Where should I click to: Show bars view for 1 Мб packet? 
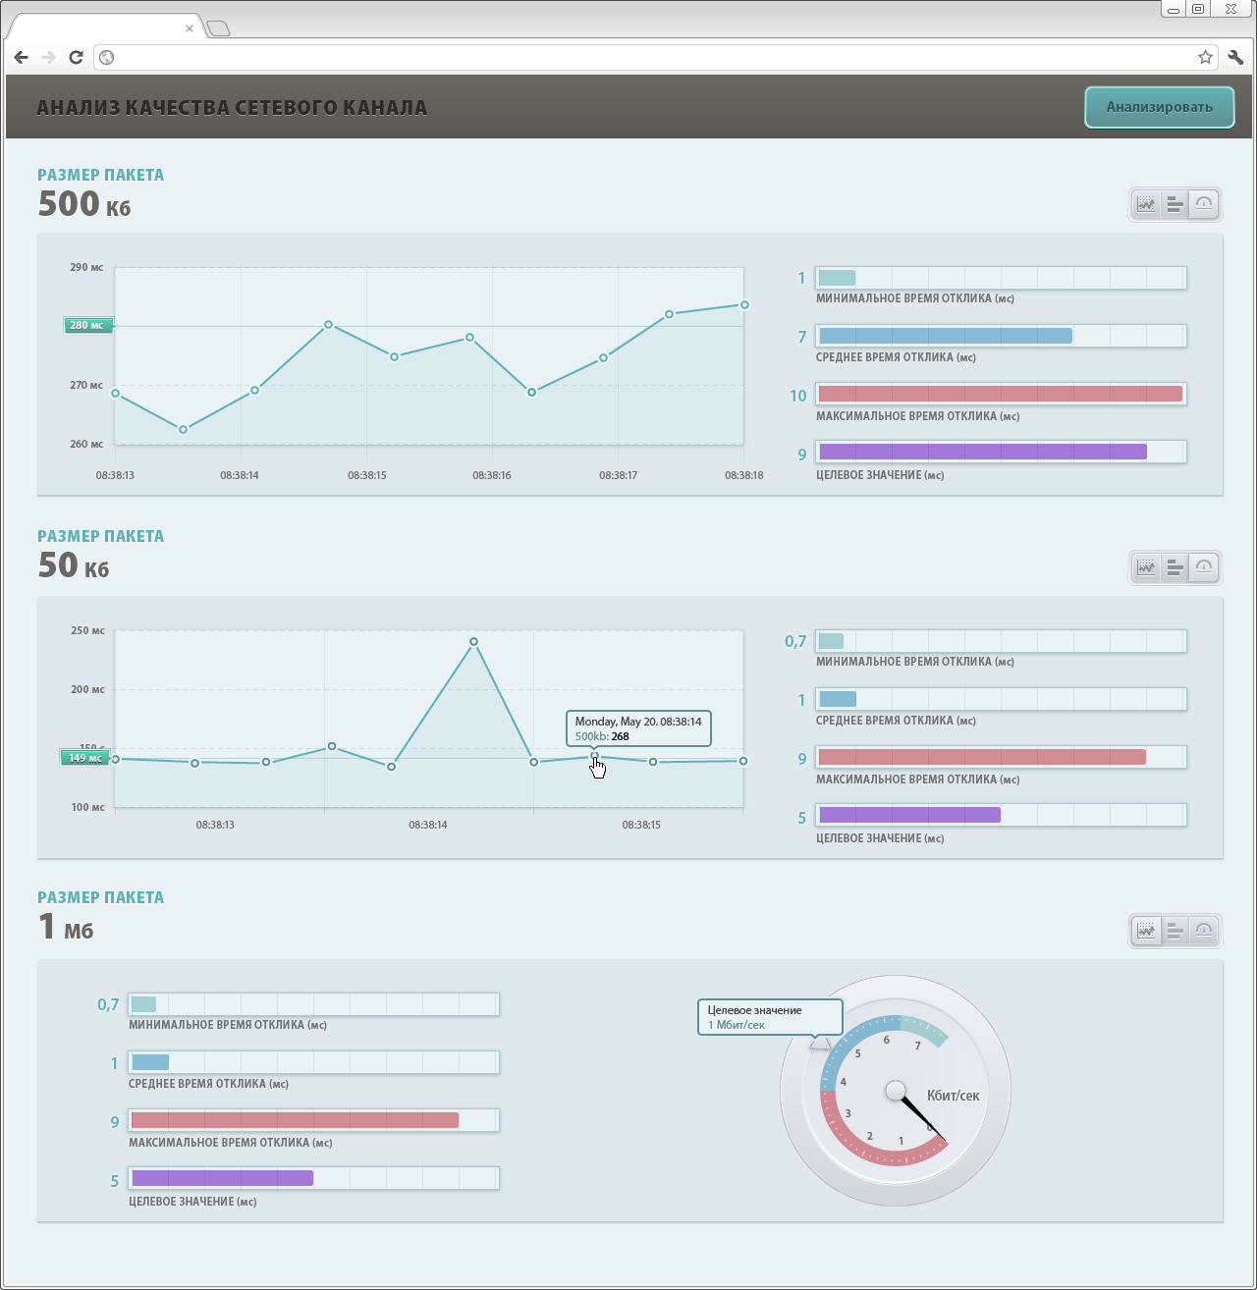tap(1175, 931)
